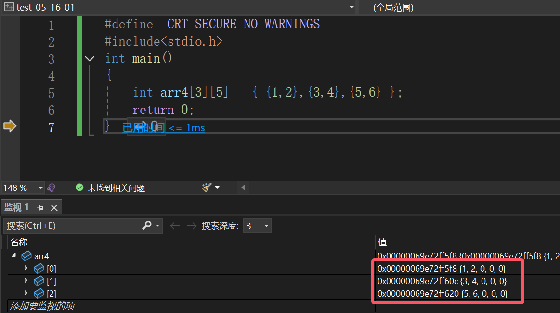The height and width of the screenshot is (313, 560).
Task: Click the yellow current-statement arrow at line 7
Action: (10, 126)
